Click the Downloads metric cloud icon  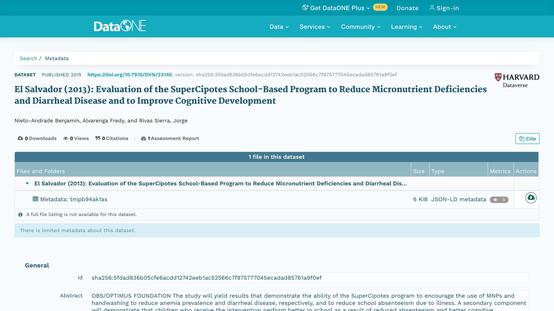click(20, 138)
